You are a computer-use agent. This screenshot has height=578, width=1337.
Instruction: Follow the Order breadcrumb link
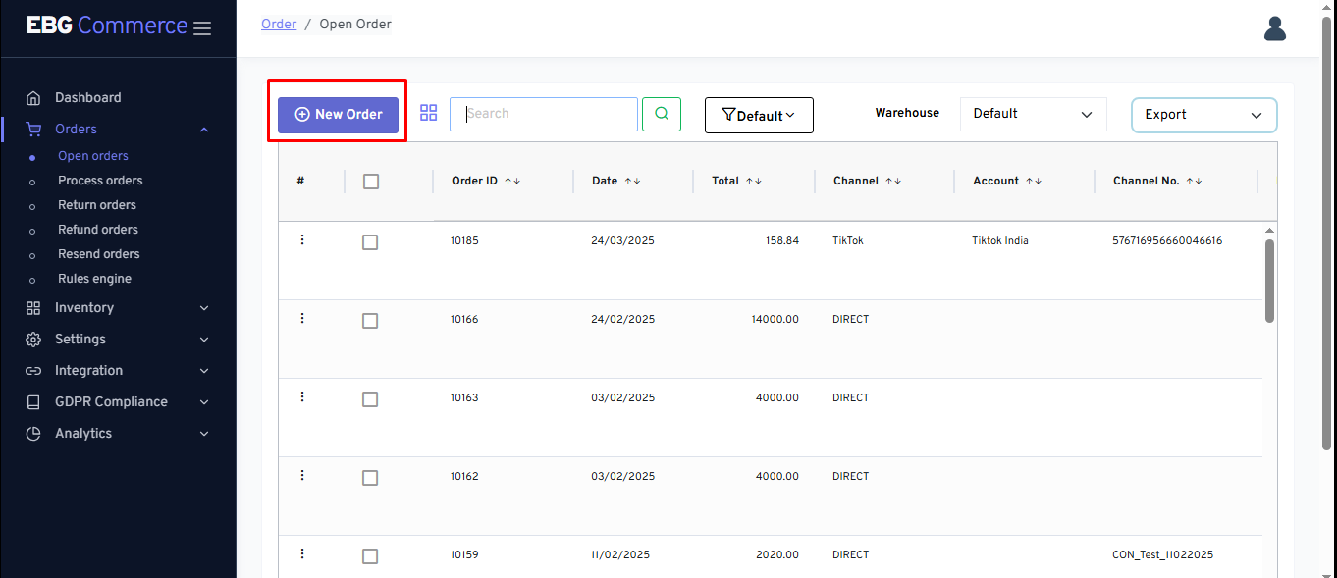point(279,24)
